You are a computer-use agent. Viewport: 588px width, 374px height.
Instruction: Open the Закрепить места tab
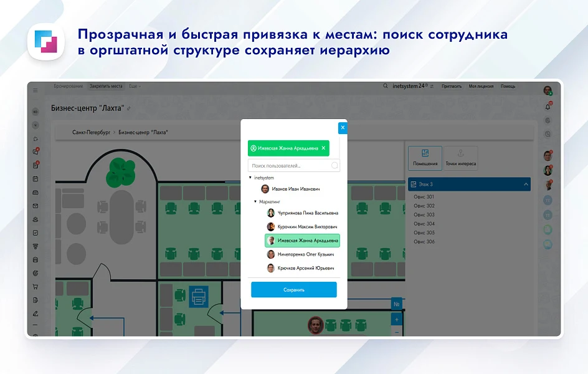tap(106, 86)
